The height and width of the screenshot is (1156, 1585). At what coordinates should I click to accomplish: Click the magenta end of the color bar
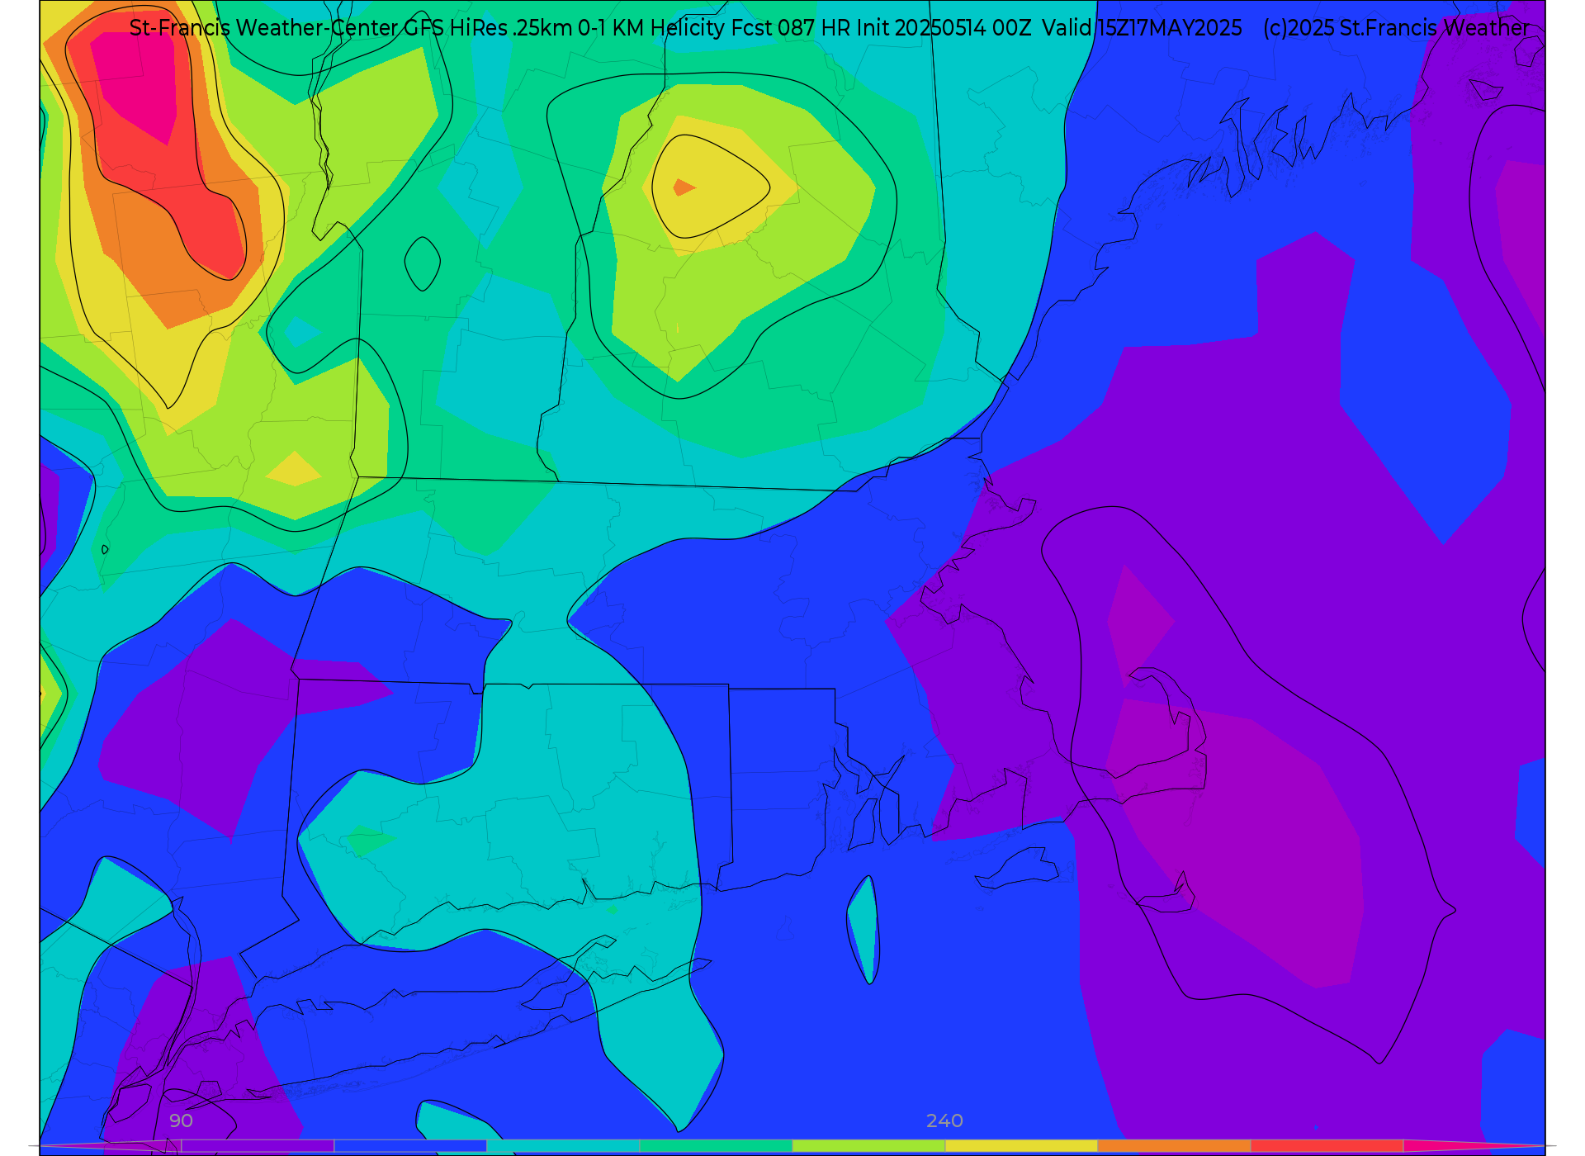[1474, 1145]
